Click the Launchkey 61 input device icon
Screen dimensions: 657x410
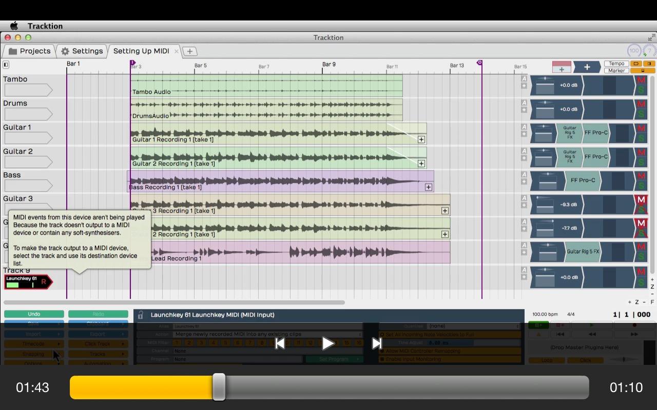point(28,282)
